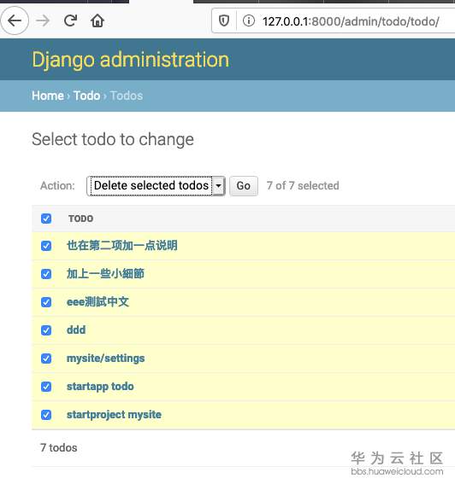This screenshot has width=455, height=484.
Task: Uncheck the ddd todo checkbox
Action: [x=46, y=330]
